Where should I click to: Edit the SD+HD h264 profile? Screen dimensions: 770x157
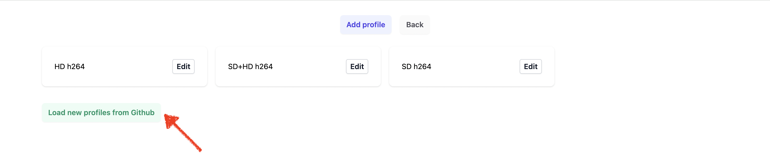point(357,66)
